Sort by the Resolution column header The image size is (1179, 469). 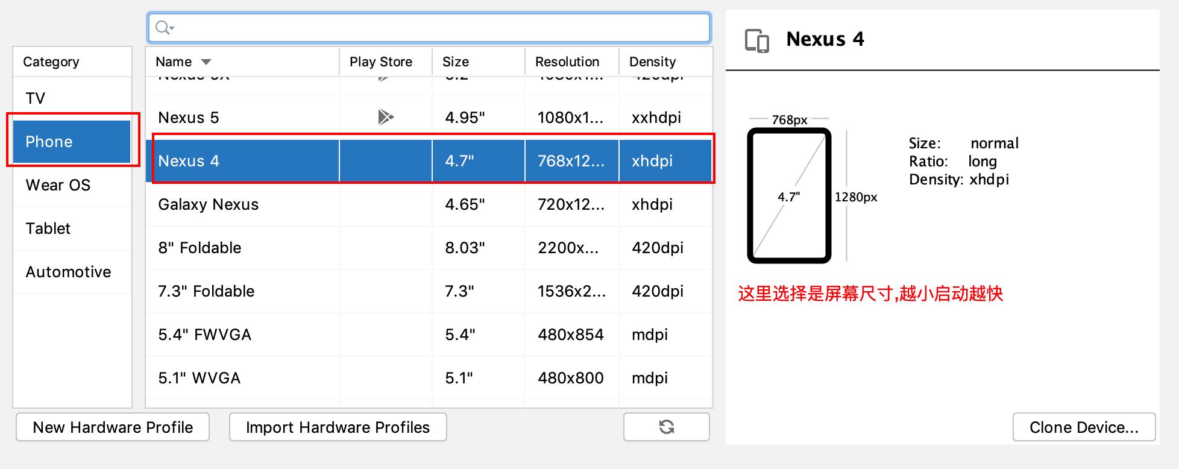pyautogui.click(x=572, y=61)
